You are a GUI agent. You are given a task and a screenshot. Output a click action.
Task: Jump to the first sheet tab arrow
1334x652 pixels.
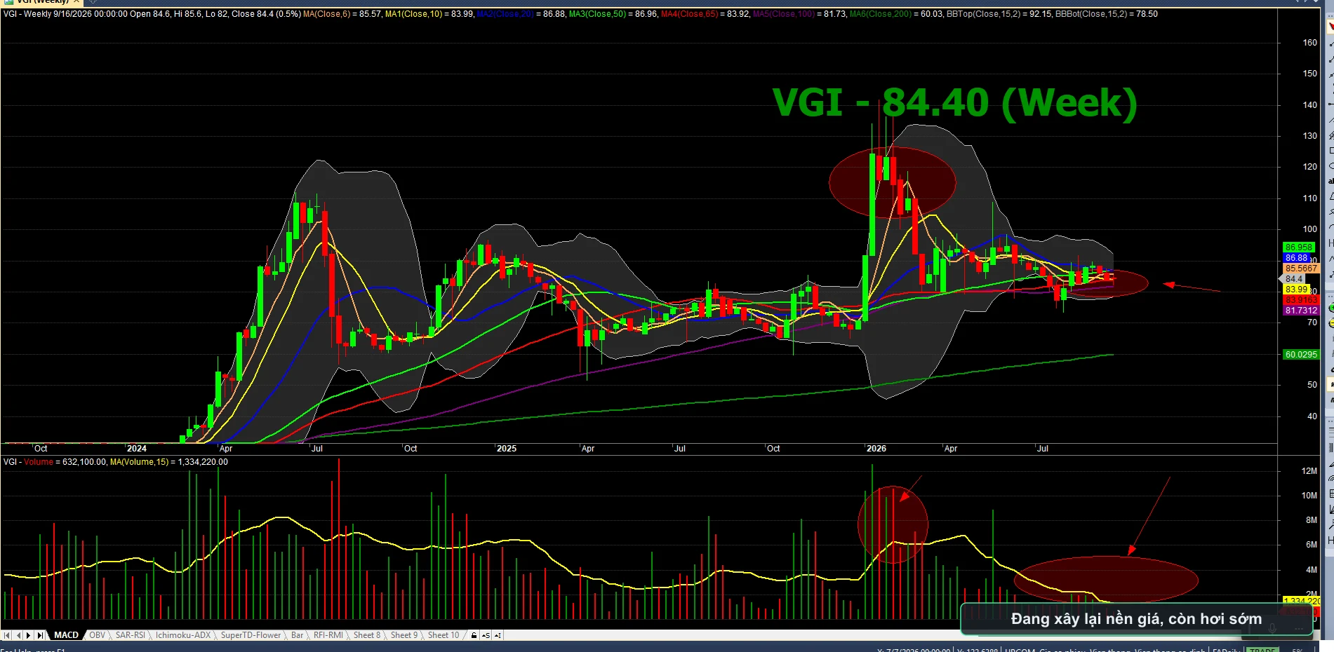point(7,635)
